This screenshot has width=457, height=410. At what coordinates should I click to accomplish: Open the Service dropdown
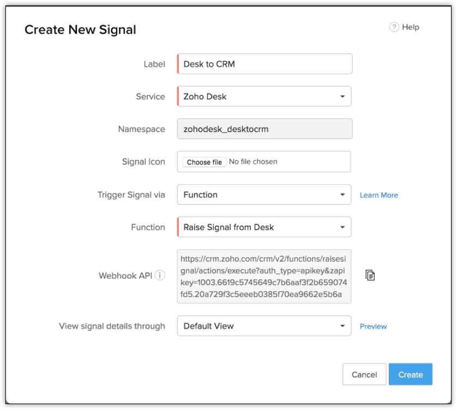point(344,97)
